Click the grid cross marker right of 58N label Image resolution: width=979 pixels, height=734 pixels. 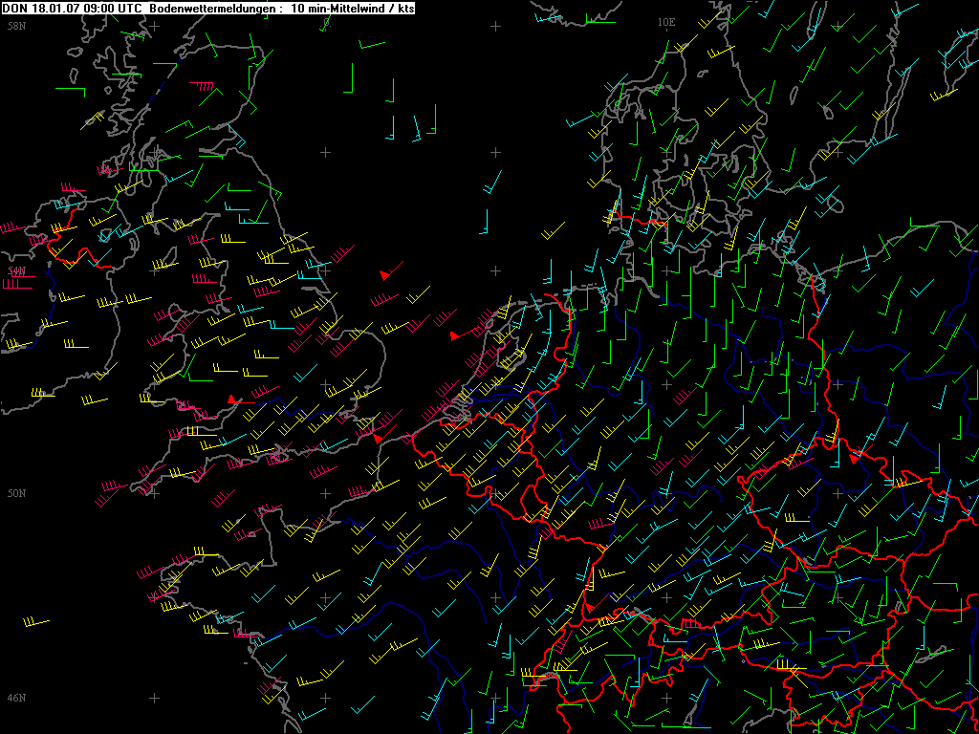point(154,26)
